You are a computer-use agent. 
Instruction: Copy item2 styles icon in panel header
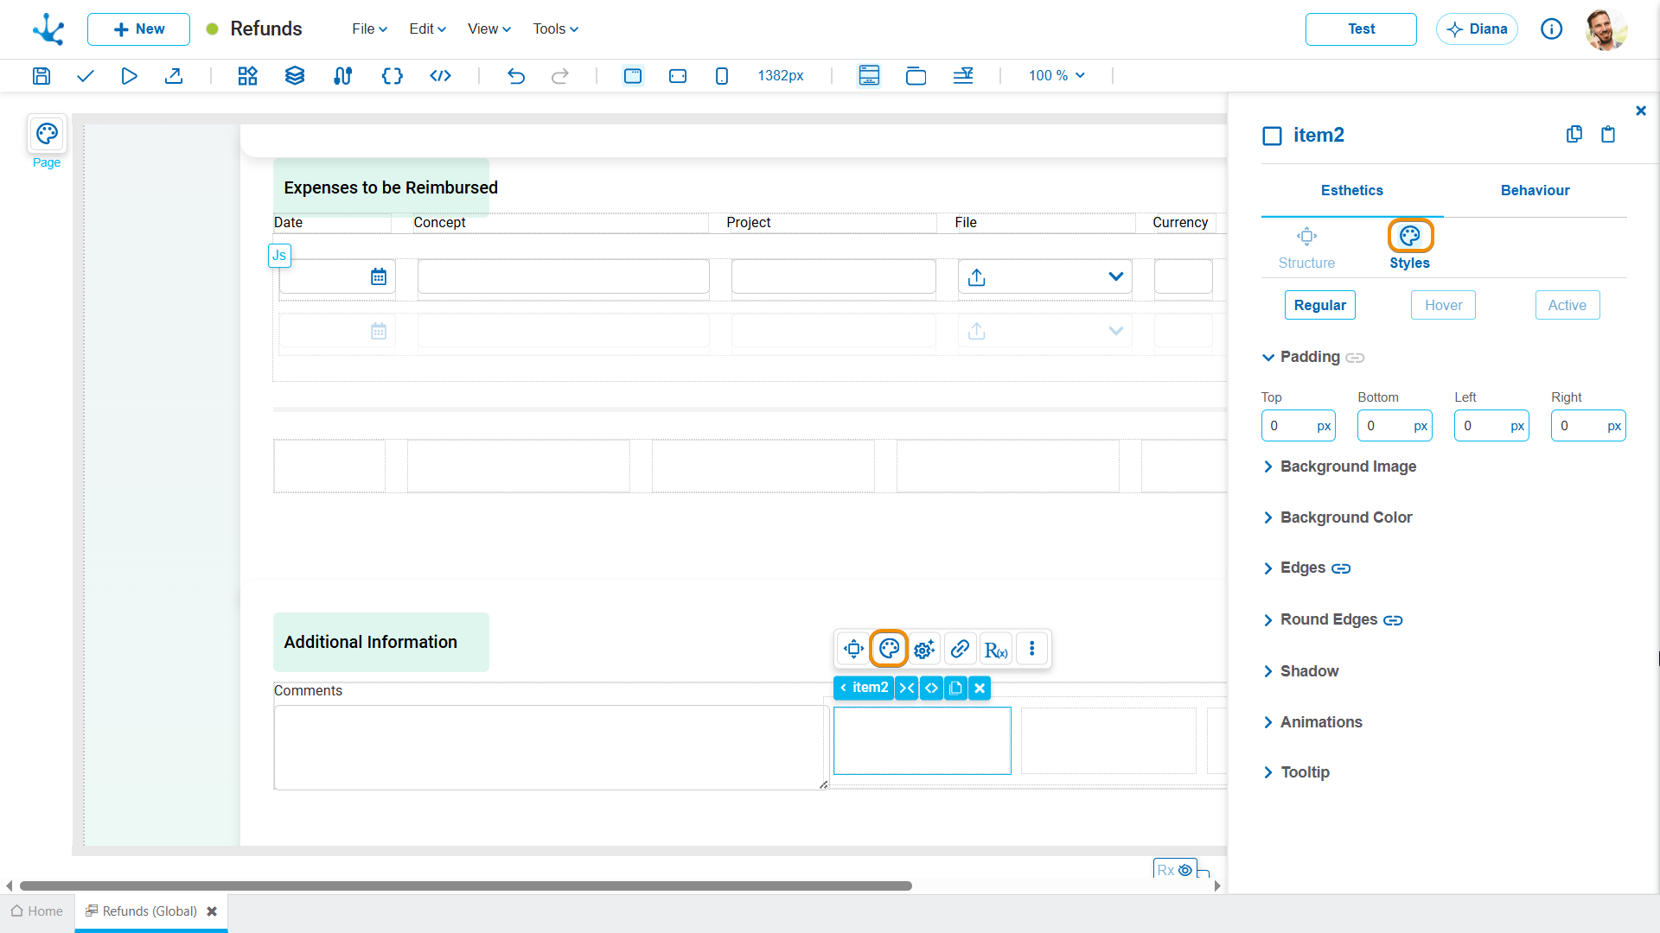click(x=1574, y=134)
